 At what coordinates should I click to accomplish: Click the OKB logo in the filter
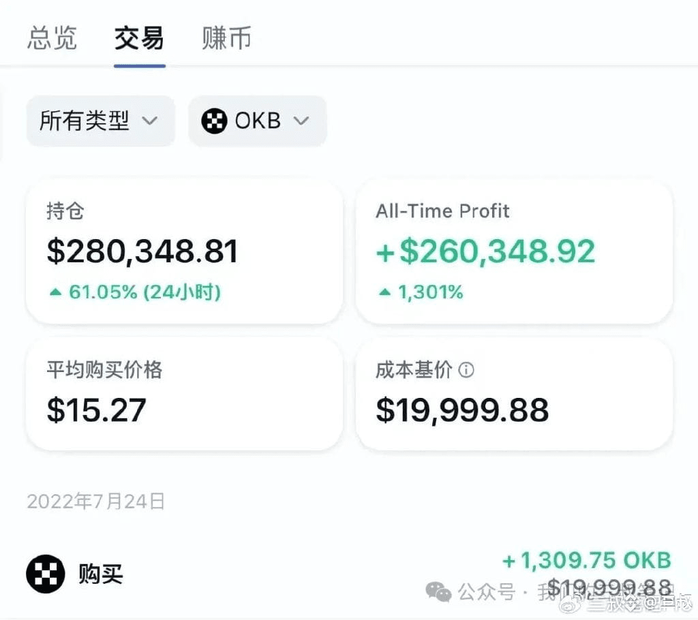click(x=214, y=121)
